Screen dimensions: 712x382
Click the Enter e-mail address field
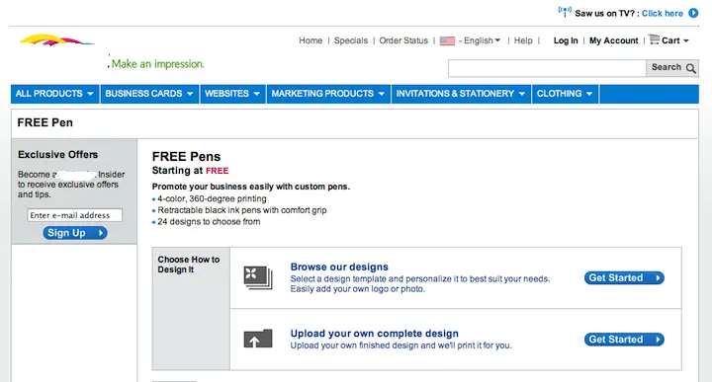tap(74, 215)
